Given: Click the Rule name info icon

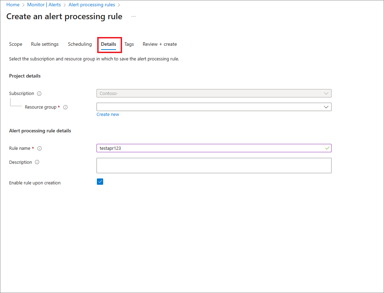Looking at the screenshot, I should tap(40, 148).
